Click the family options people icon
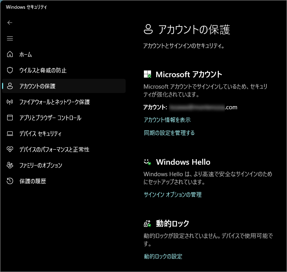287x272 pixels. point(10,165)
